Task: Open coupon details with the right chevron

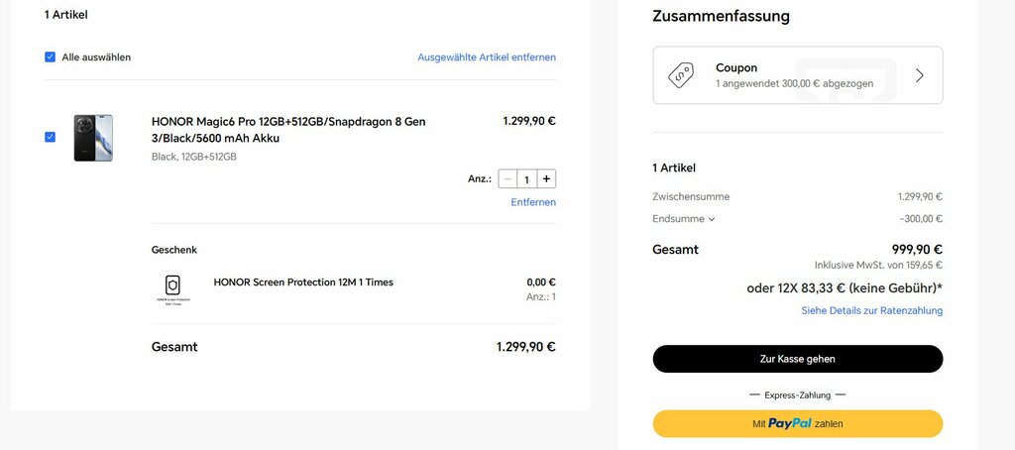Action: point(919,75)
